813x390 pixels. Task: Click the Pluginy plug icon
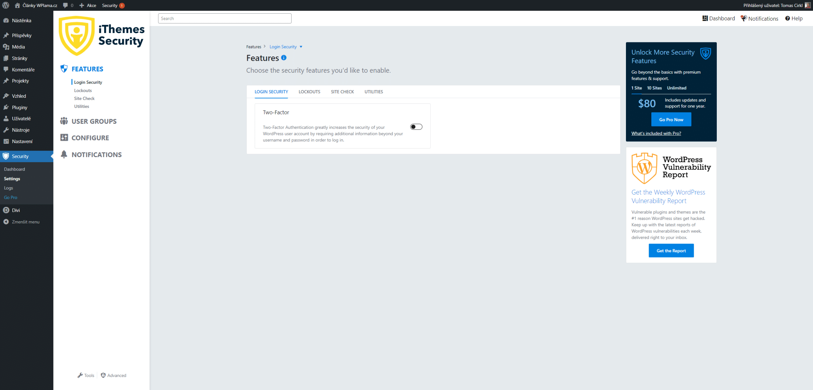tap(6, 107)
